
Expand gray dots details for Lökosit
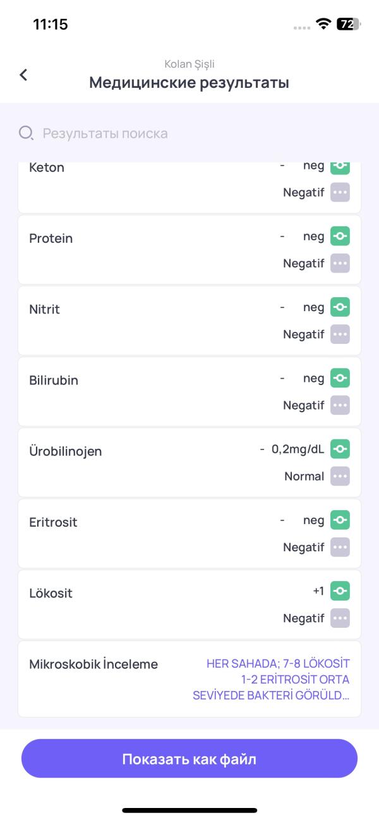(340, 618)
